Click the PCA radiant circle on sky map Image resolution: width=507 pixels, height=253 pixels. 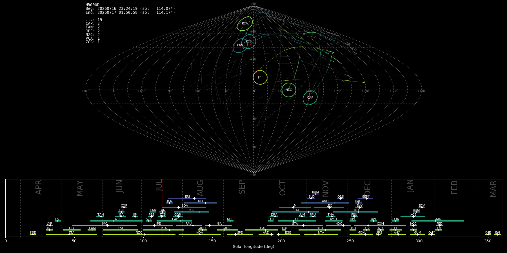click(x=245, y=24)
